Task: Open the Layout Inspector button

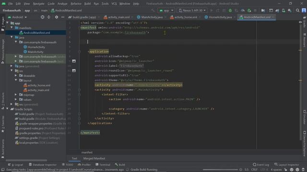Action: tap(287, 165)
